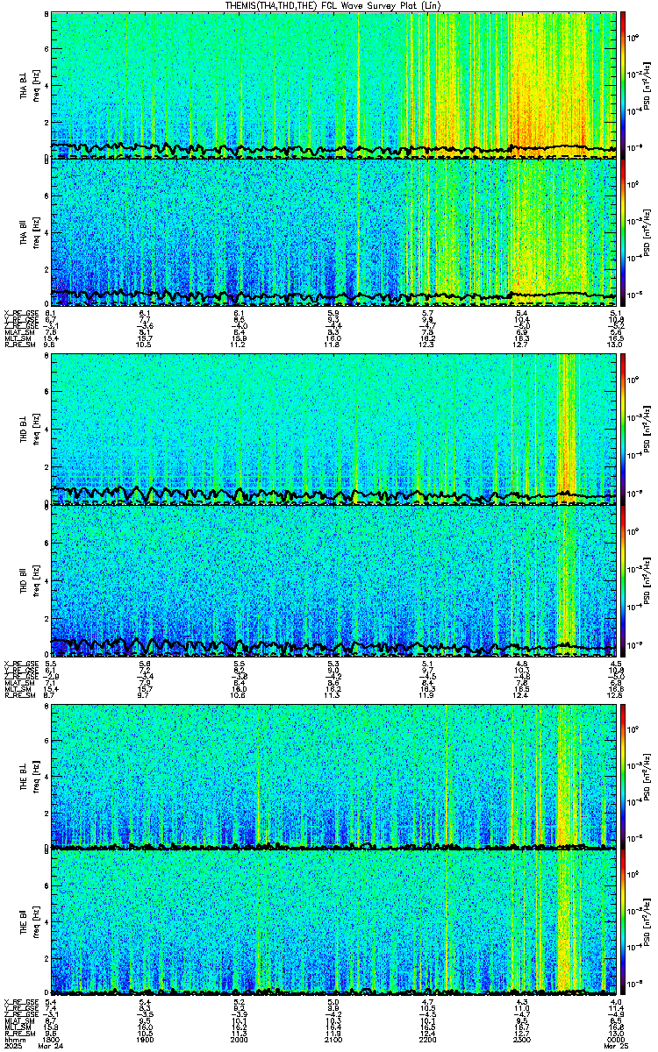Click the THE parallel B spectrogram panel

pyautogui.click(x=334, y=923)
